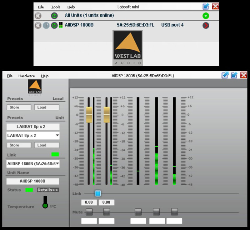Open the Tools menu in Labsoft mini
This screenshot has width=250, height=230.
click(56, 7)
